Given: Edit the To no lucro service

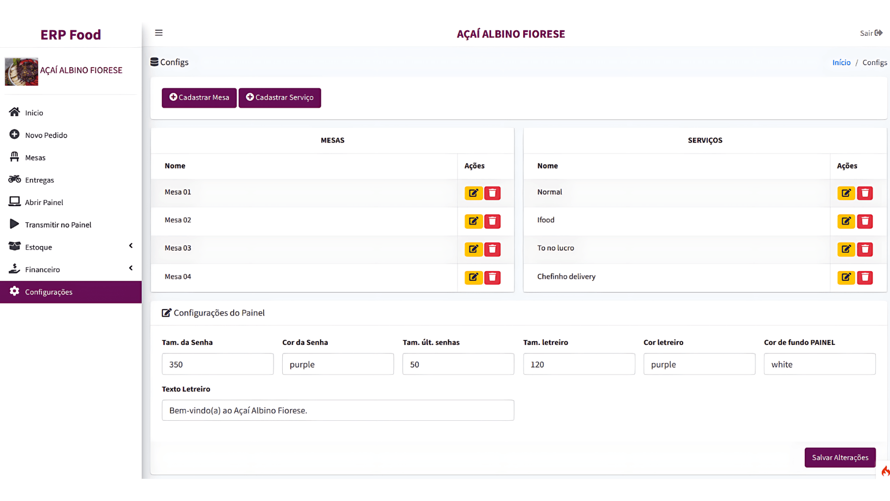Looking at the screenshot, I should (846, 249).
